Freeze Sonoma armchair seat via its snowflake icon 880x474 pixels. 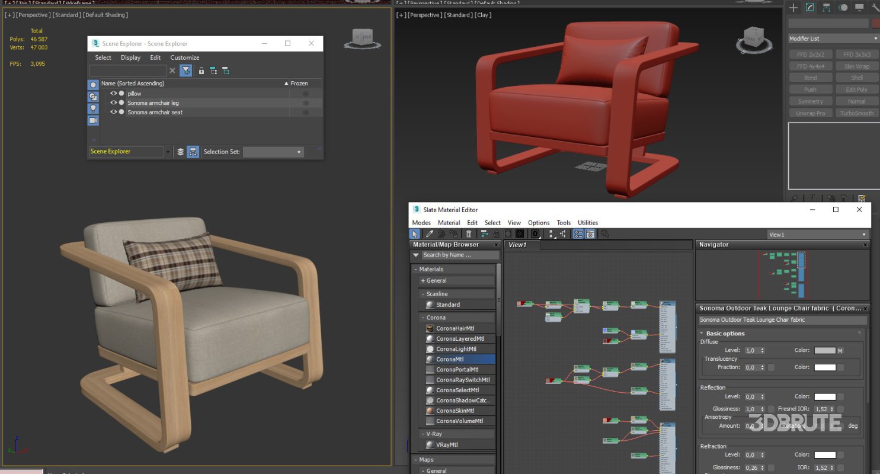pos(306,112)
